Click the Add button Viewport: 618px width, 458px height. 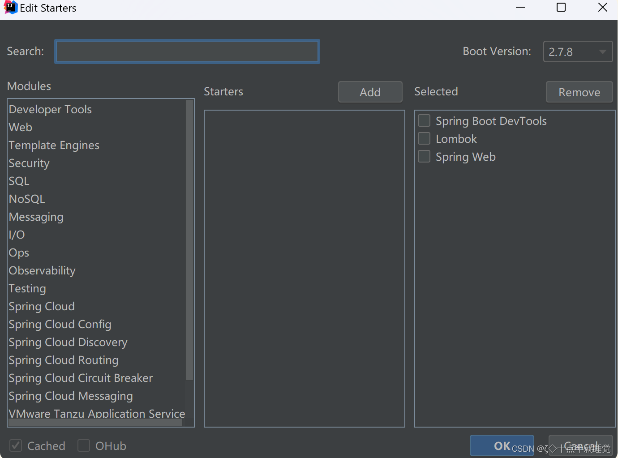click(370, 92)
